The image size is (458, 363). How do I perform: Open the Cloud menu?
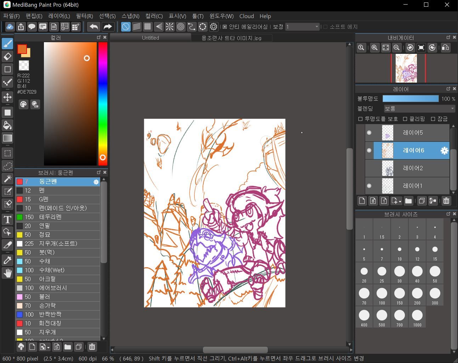pos(247,16)
